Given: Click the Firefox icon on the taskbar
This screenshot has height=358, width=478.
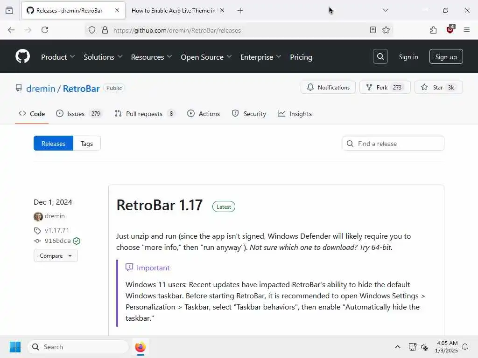Looking at the screenshot, I should tap(140, 347).
